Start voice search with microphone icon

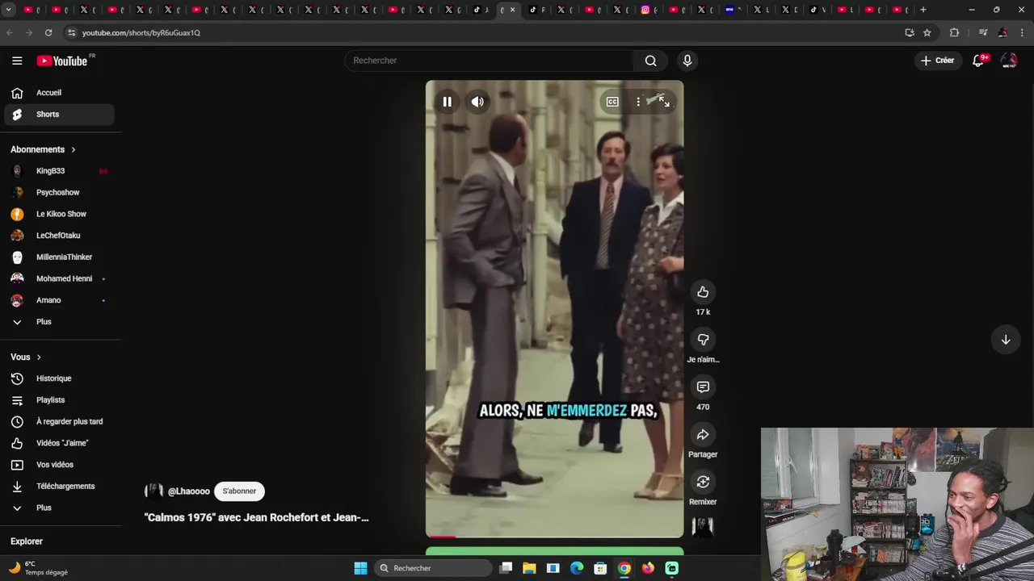687,61
